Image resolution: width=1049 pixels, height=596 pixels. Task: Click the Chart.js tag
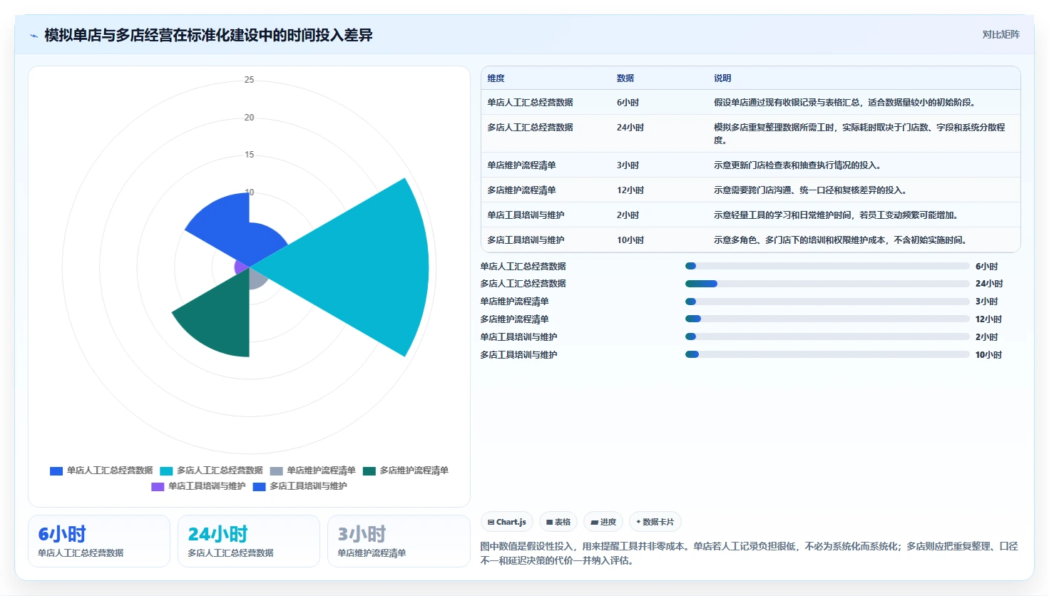[507, 522]
